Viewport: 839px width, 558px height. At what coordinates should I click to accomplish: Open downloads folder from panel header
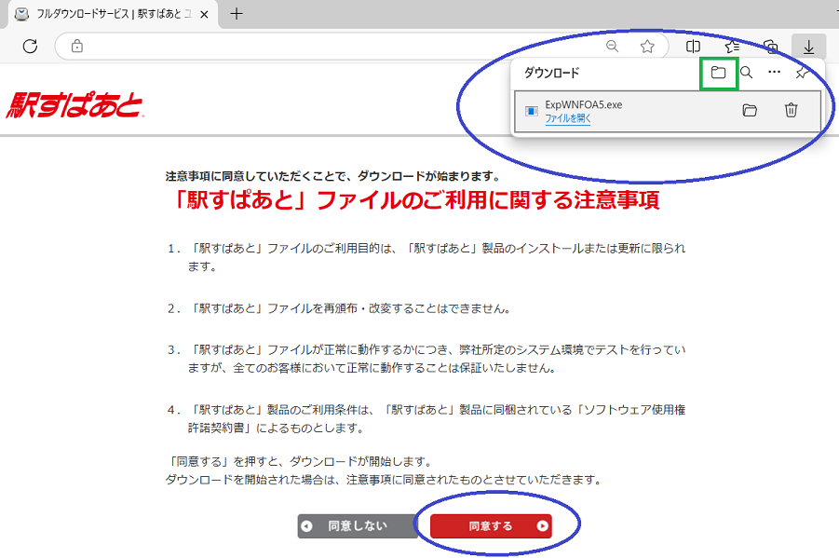click(x=718, y=73)
